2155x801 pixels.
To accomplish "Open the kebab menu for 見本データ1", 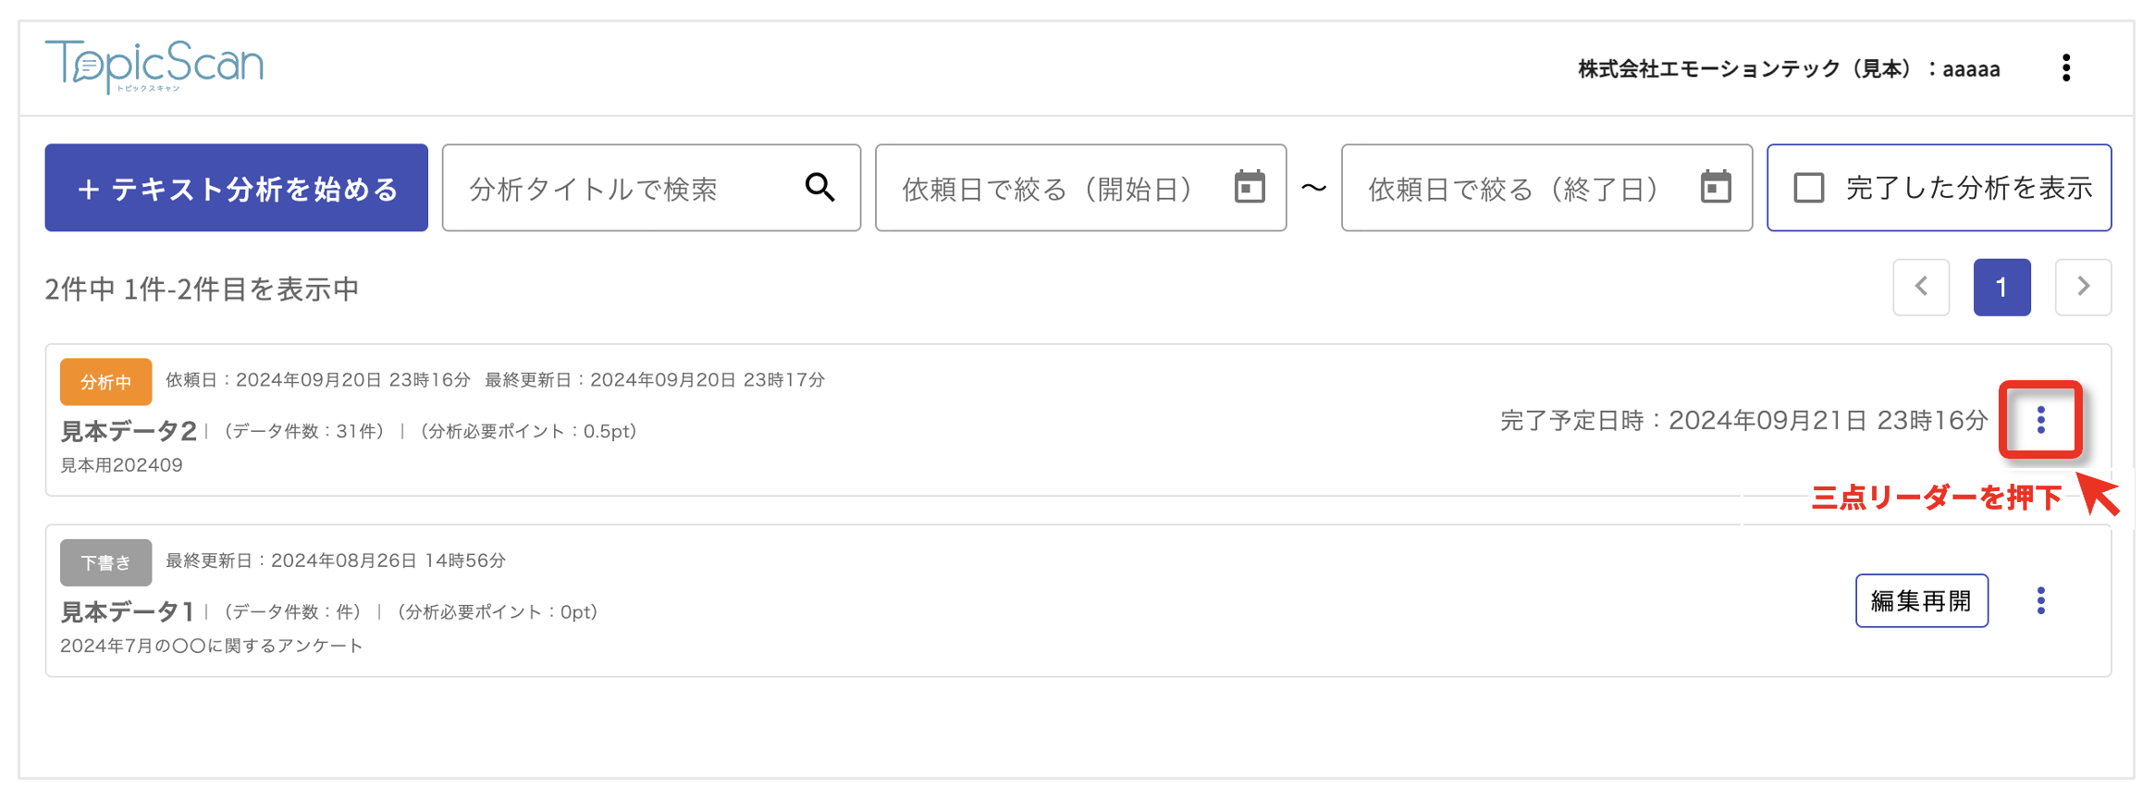I will pos(2040,600).
